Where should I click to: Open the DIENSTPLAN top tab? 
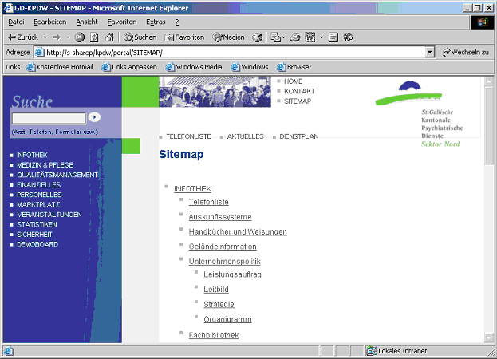click(x=299, y=136)
